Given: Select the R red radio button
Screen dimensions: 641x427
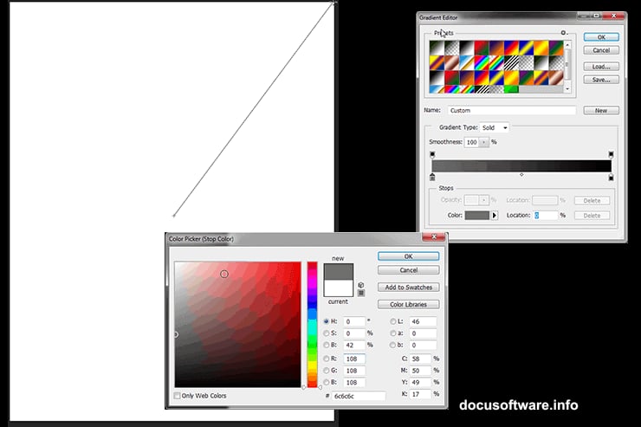Looking at the screenshot, I should point(326,358).
